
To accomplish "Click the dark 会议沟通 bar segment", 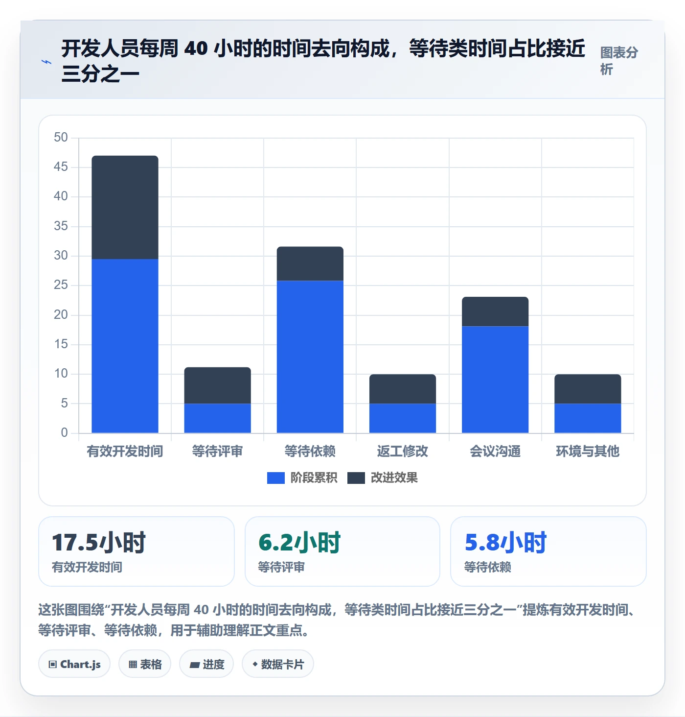I will coord(495,311).
